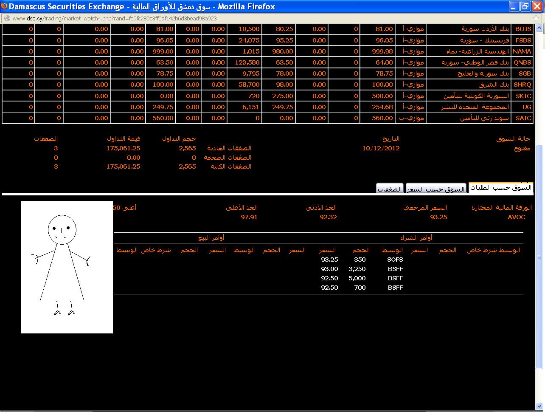The image size is (545, 412).
Task: Click company name بنك الشرق
Action: tap(494, 85)
